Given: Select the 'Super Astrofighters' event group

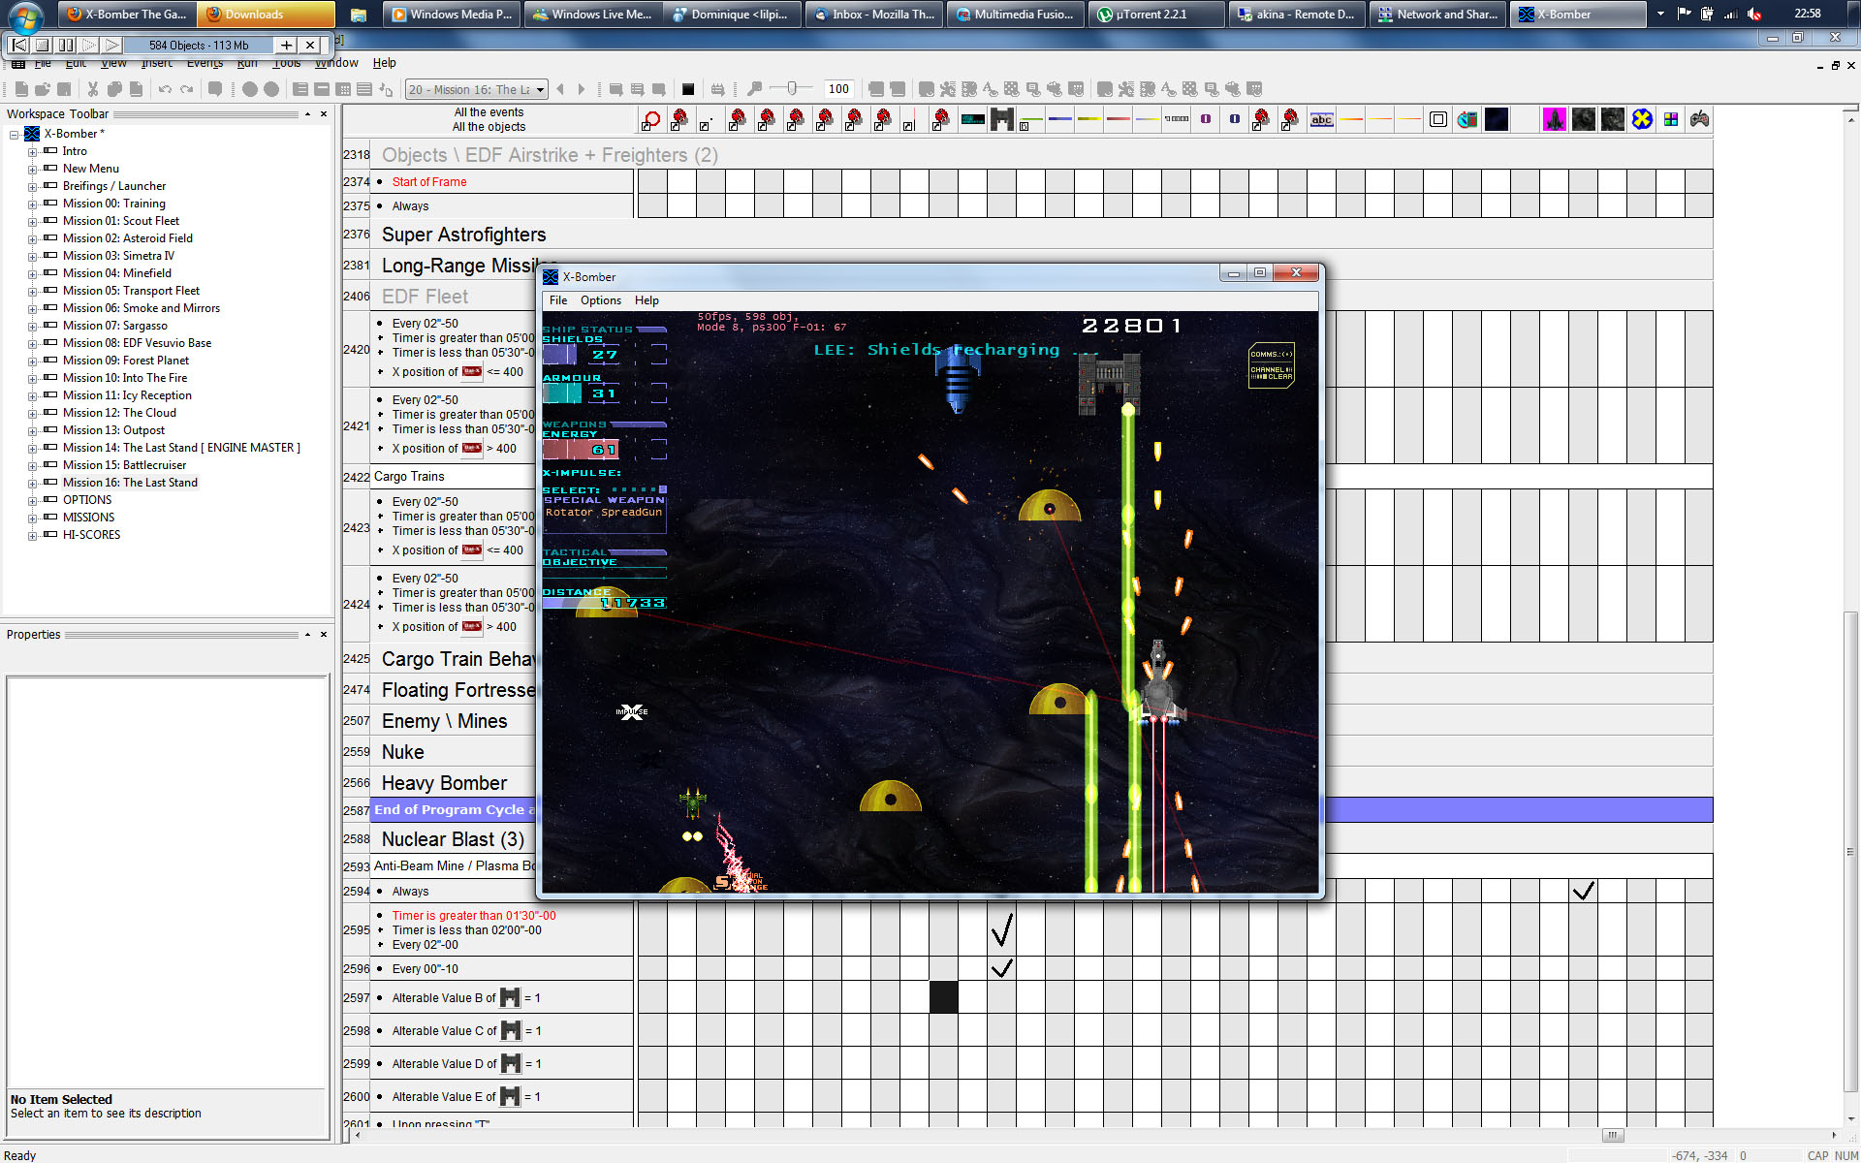Looking at the screenshot, I should 463,235.
